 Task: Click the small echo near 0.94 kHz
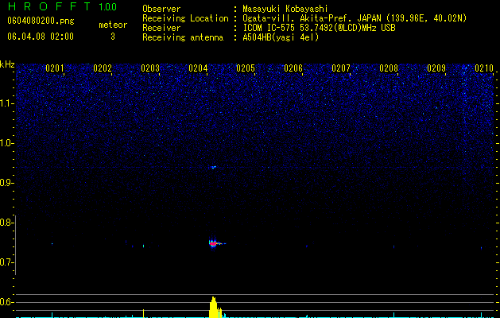pyautogui.click(x=214, y=167)
